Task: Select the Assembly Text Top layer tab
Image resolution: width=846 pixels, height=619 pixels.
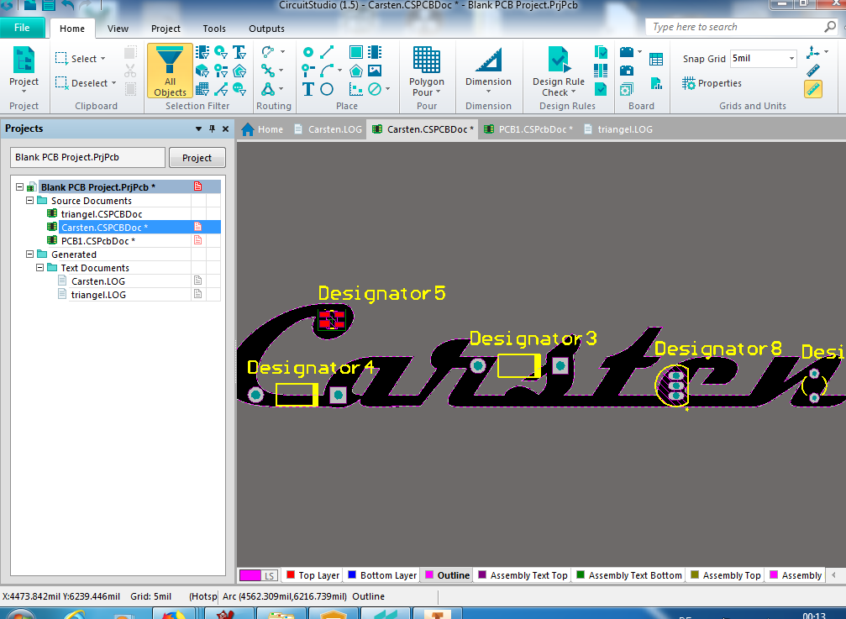Action: (x=523, y=575)
